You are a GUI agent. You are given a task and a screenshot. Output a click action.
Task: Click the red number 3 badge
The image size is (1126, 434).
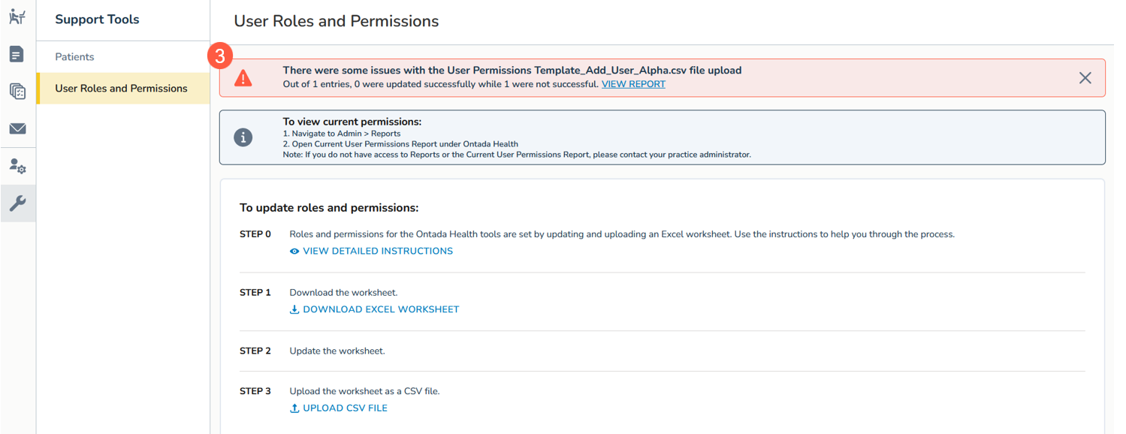pos(220,56)
